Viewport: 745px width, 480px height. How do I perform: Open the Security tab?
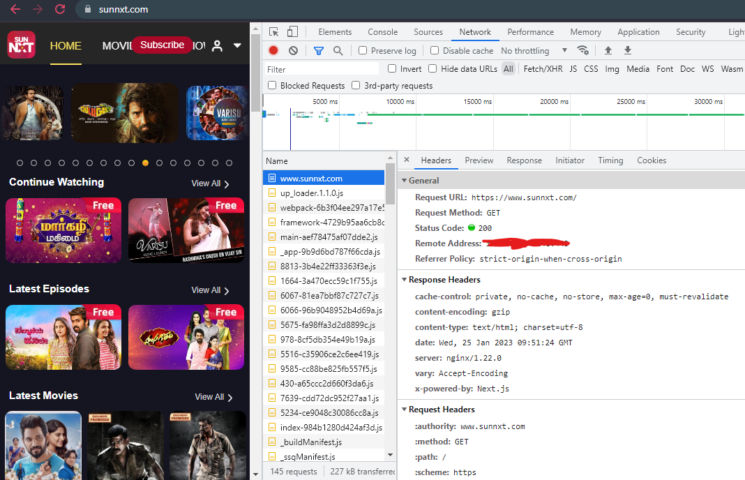click(x=691, y=32)
